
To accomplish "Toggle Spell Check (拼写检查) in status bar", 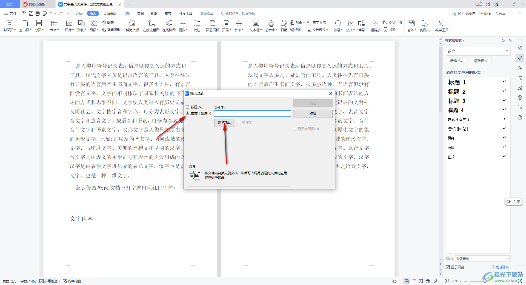I will pos(49,281).
